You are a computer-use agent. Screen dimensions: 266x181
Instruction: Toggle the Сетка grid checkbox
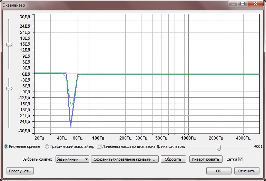coord(240,159)
